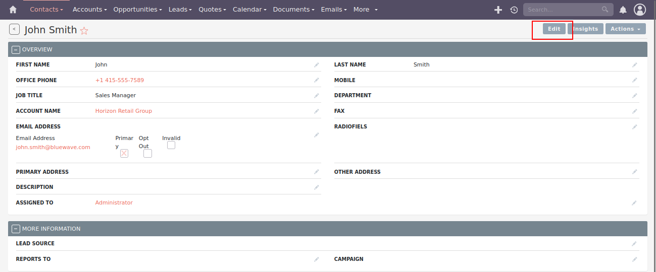
Task: Edit Primary Address inline pencil
Action: tap(317, 172)
